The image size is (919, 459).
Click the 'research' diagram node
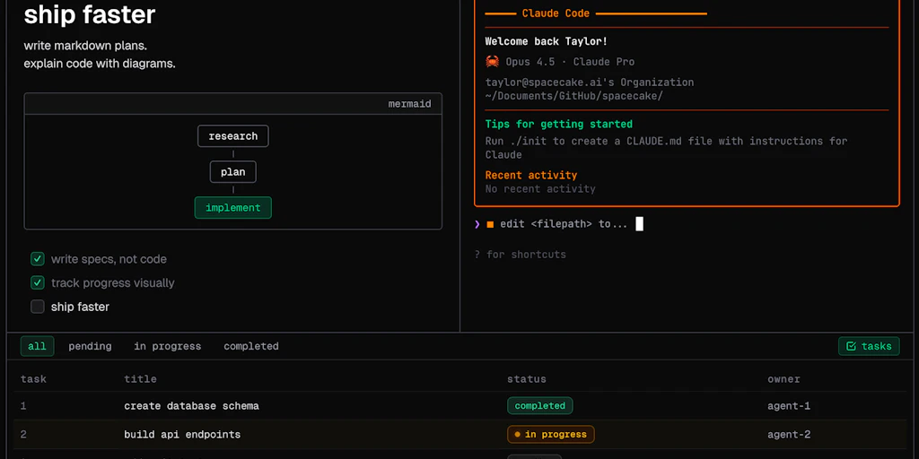tap(233, 136)
